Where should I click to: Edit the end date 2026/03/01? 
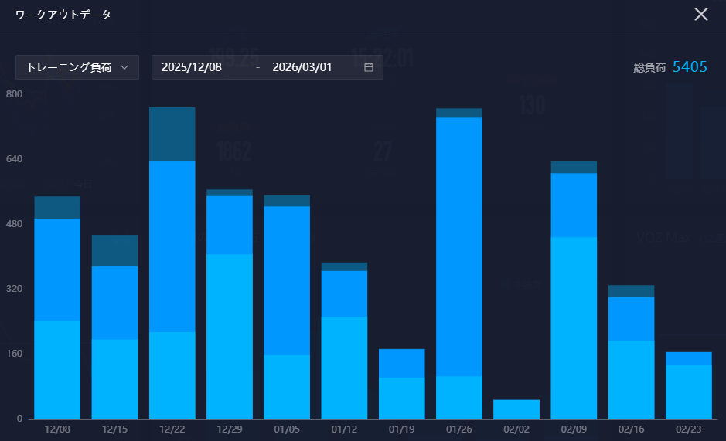pos(302,67)
